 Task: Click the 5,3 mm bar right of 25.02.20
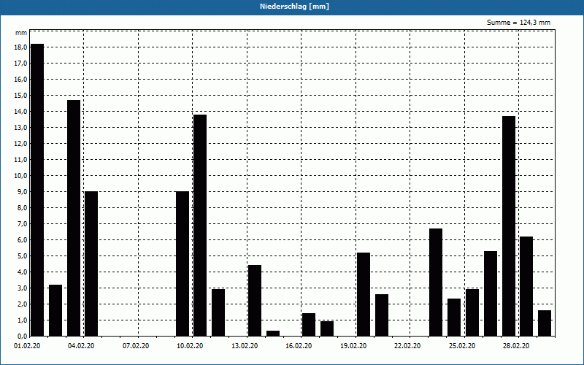pyautogui.click(x=491, y=293)
